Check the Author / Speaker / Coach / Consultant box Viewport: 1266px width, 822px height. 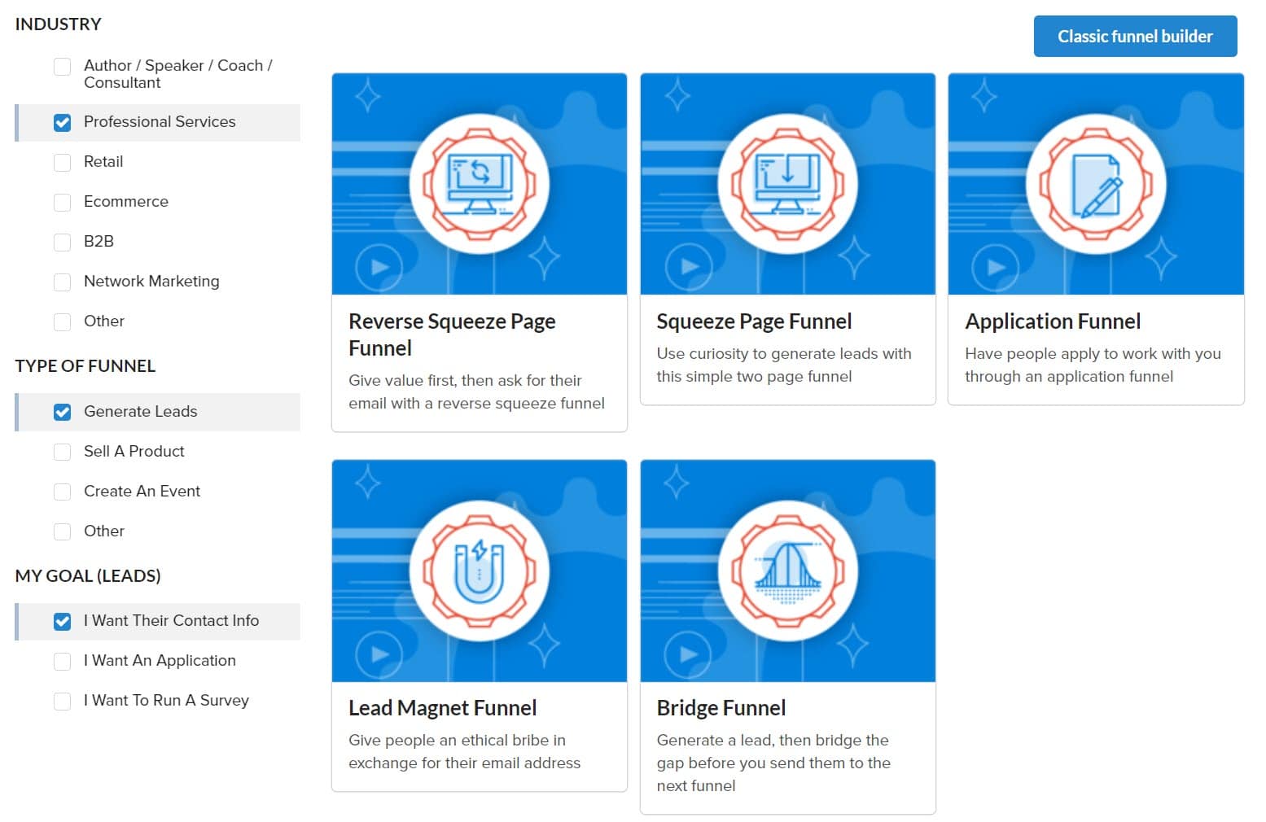(63, 67)
